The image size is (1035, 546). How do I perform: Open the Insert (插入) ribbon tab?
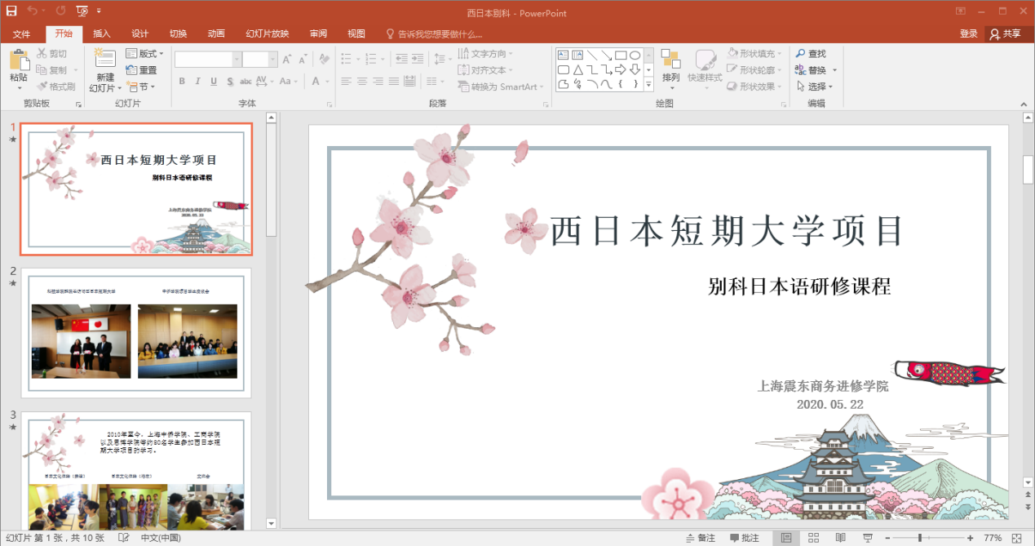(x=102, y=33)
